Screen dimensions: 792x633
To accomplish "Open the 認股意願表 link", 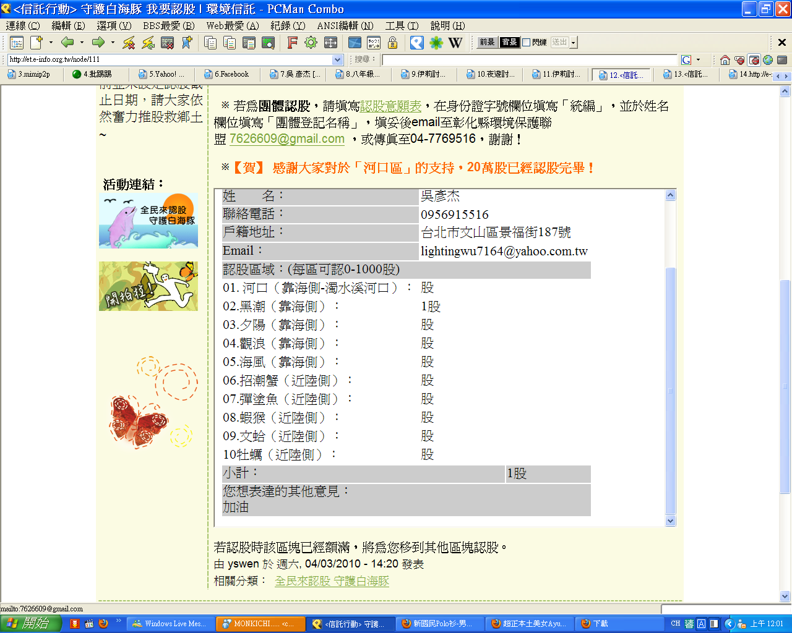I will tap(390, 106).
